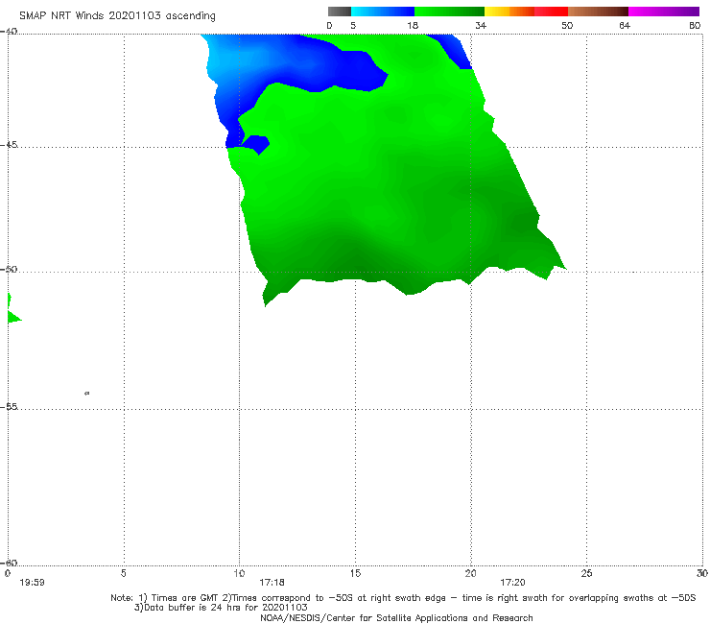Screen dimensions: 710x624
Task: Click the longitude axis label '5' below the map
Action: click(124, 573)
